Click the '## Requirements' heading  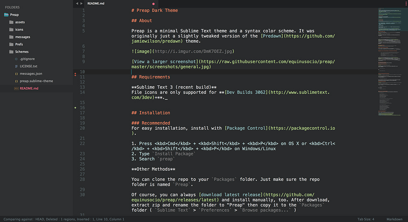151,77
